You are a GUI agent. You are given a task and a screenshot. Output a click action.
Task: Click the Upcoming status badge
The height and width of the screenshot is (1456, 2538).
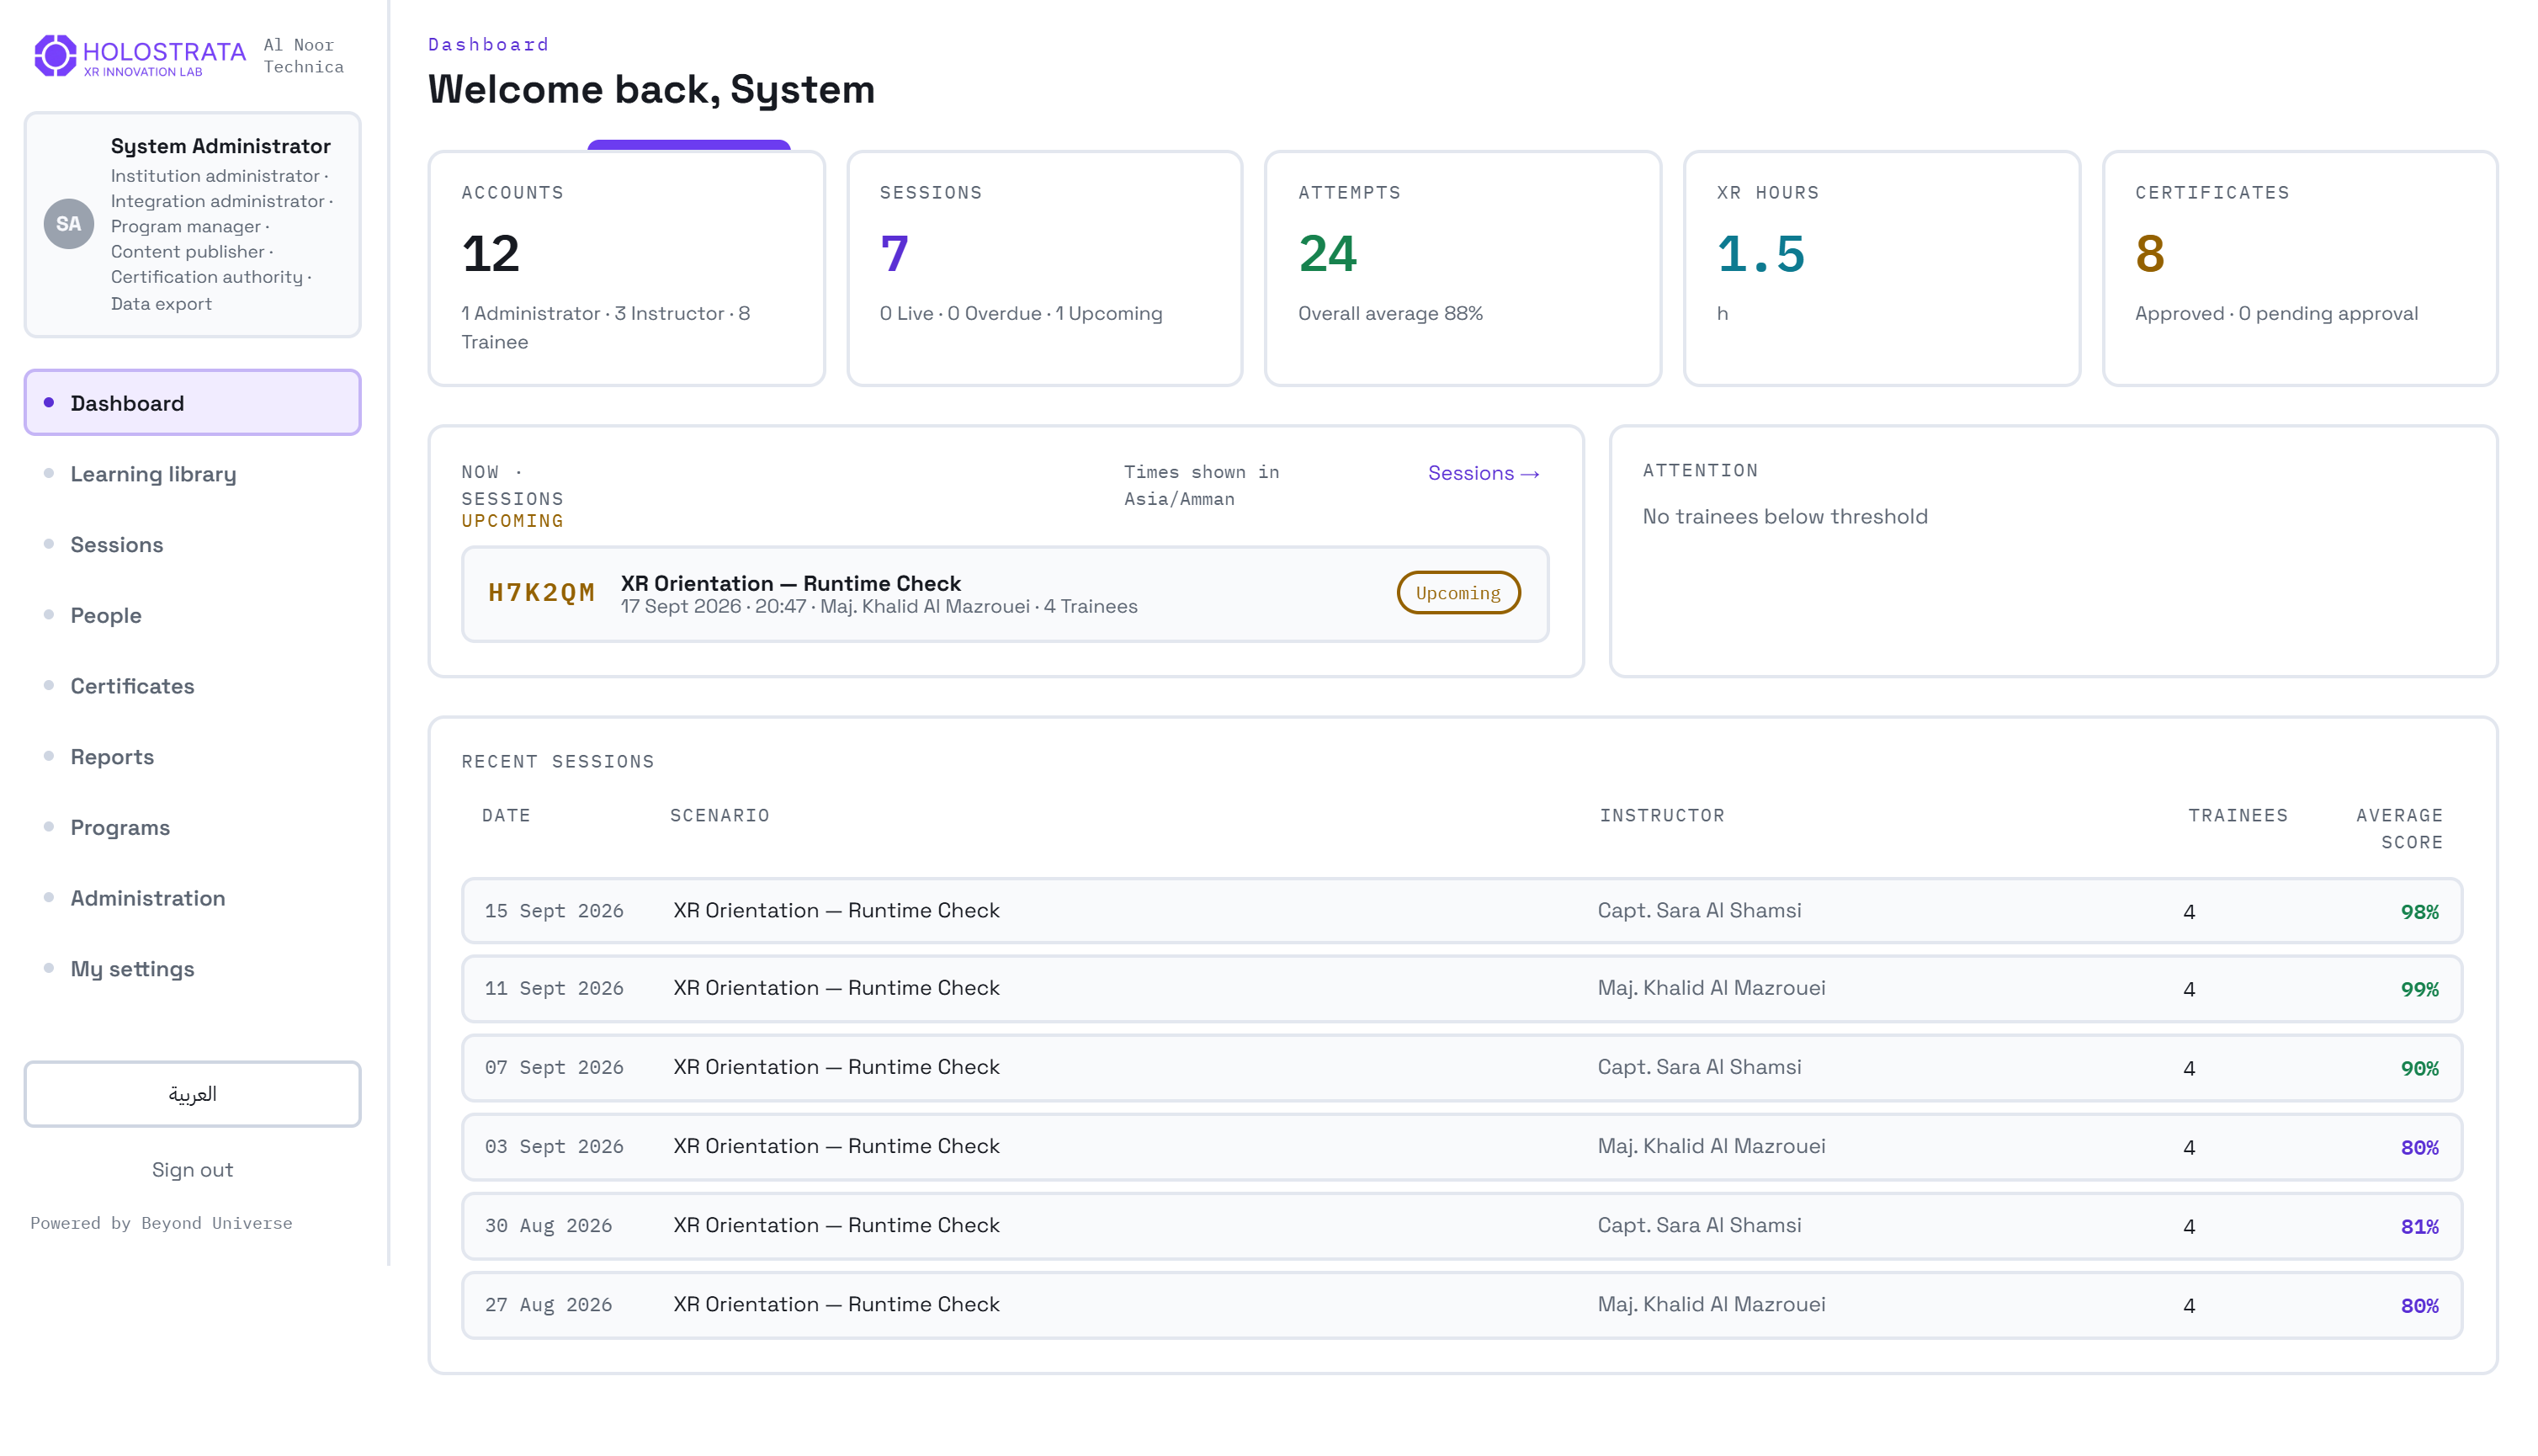point(1458,593)
